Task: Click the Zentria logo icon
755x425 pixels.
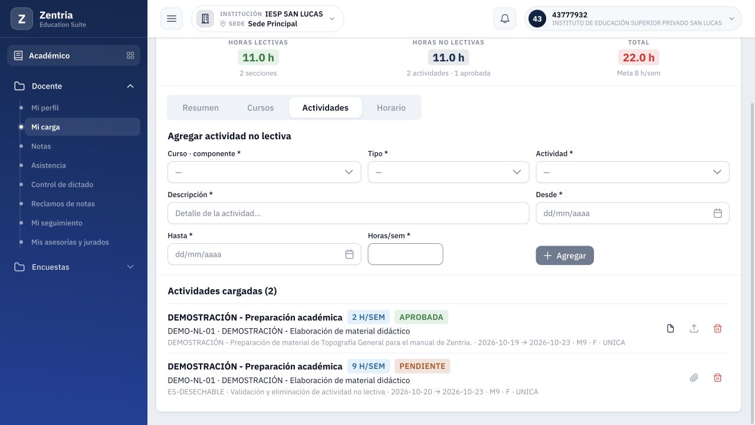Action: click(22, 19)
